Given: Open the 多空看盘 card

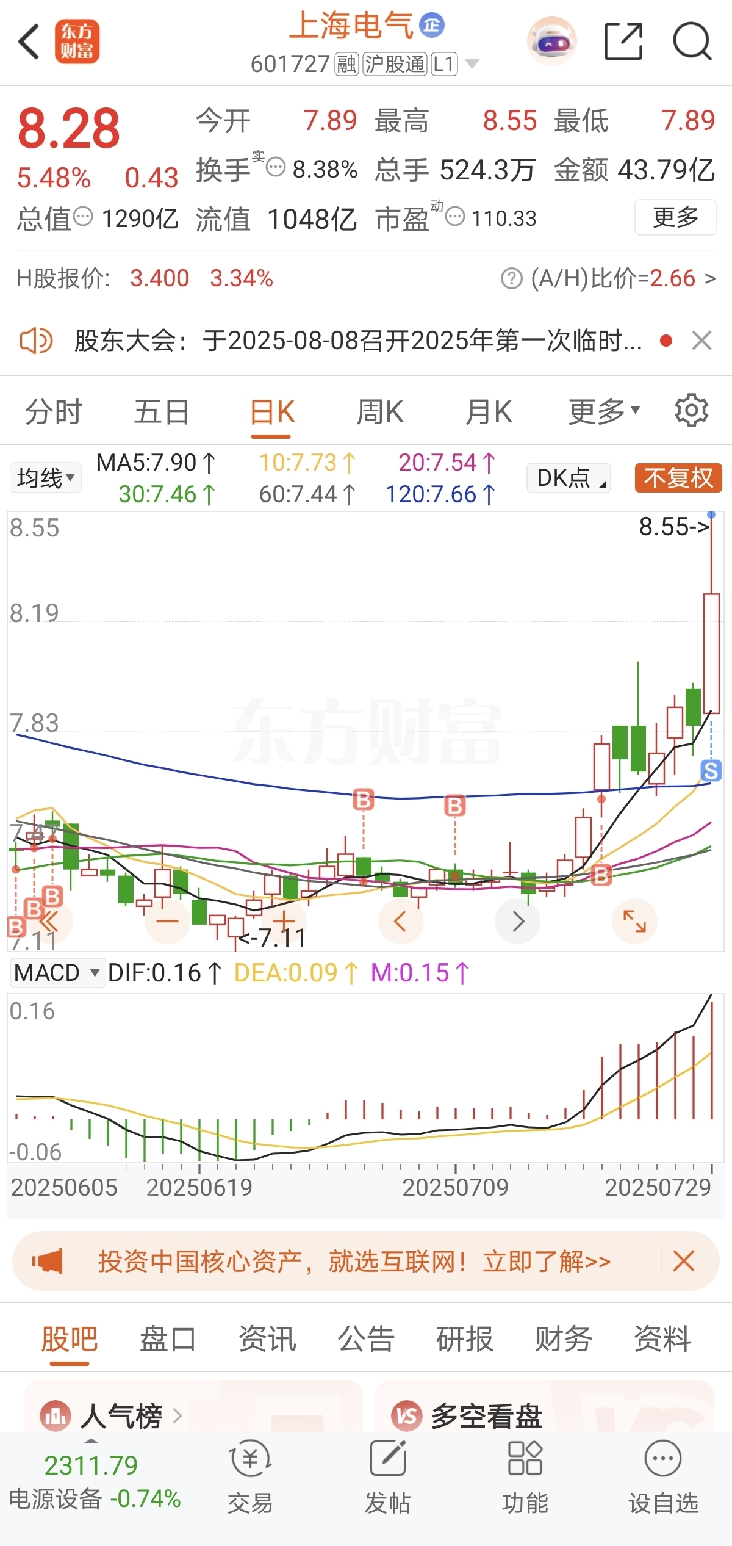Looking at the screenshot, I should point(544,1407).
